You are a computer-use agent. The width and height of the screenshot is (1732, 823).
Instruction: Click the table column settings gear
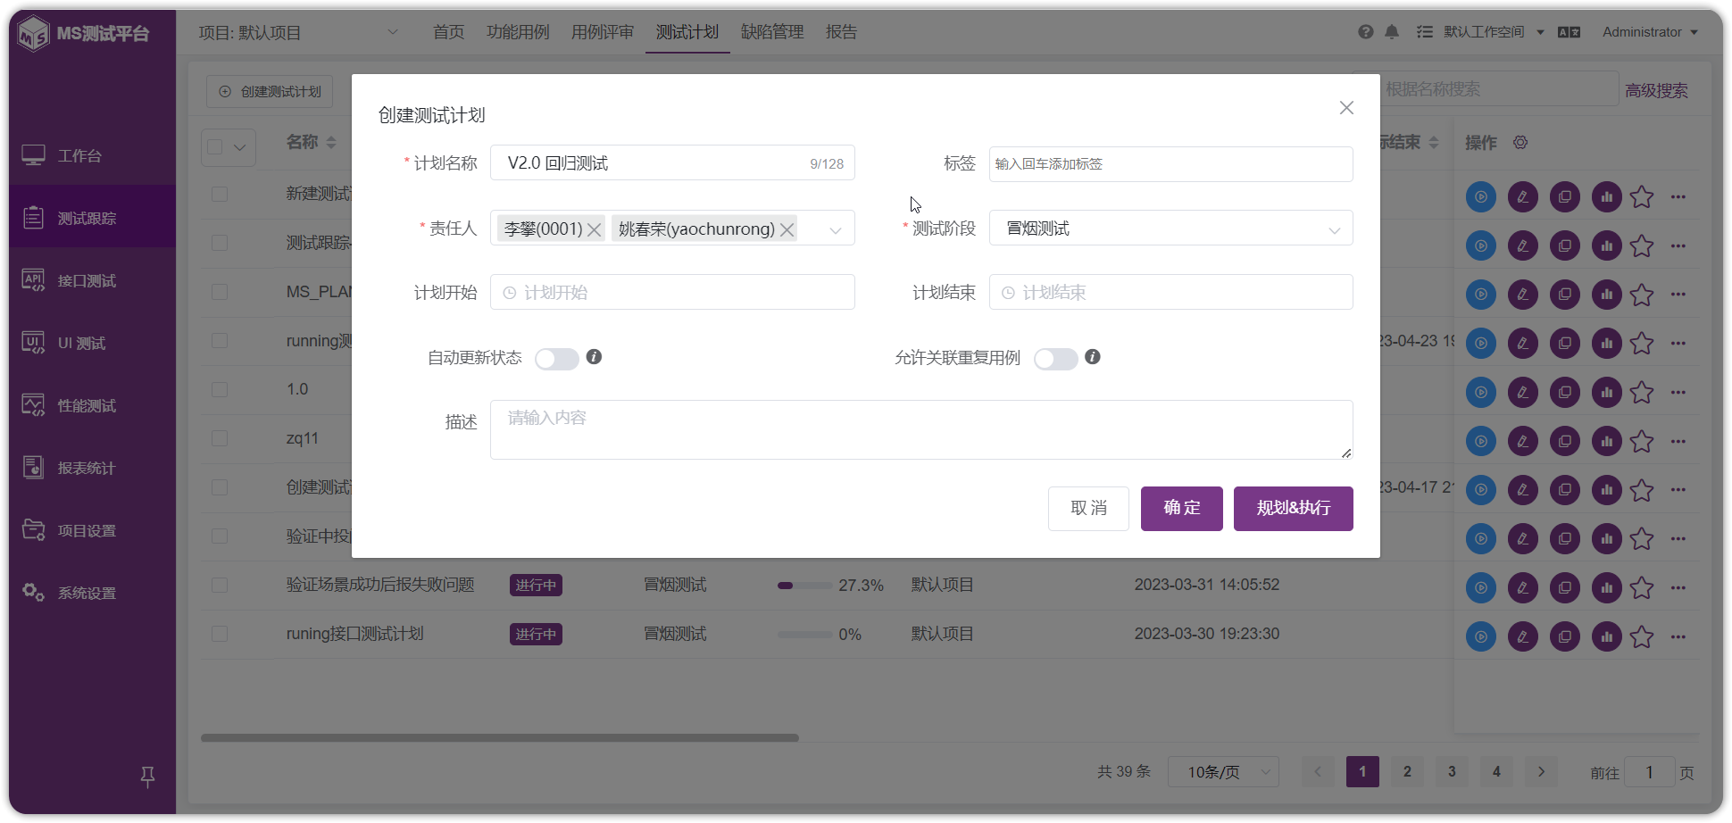click(1520, 143)
